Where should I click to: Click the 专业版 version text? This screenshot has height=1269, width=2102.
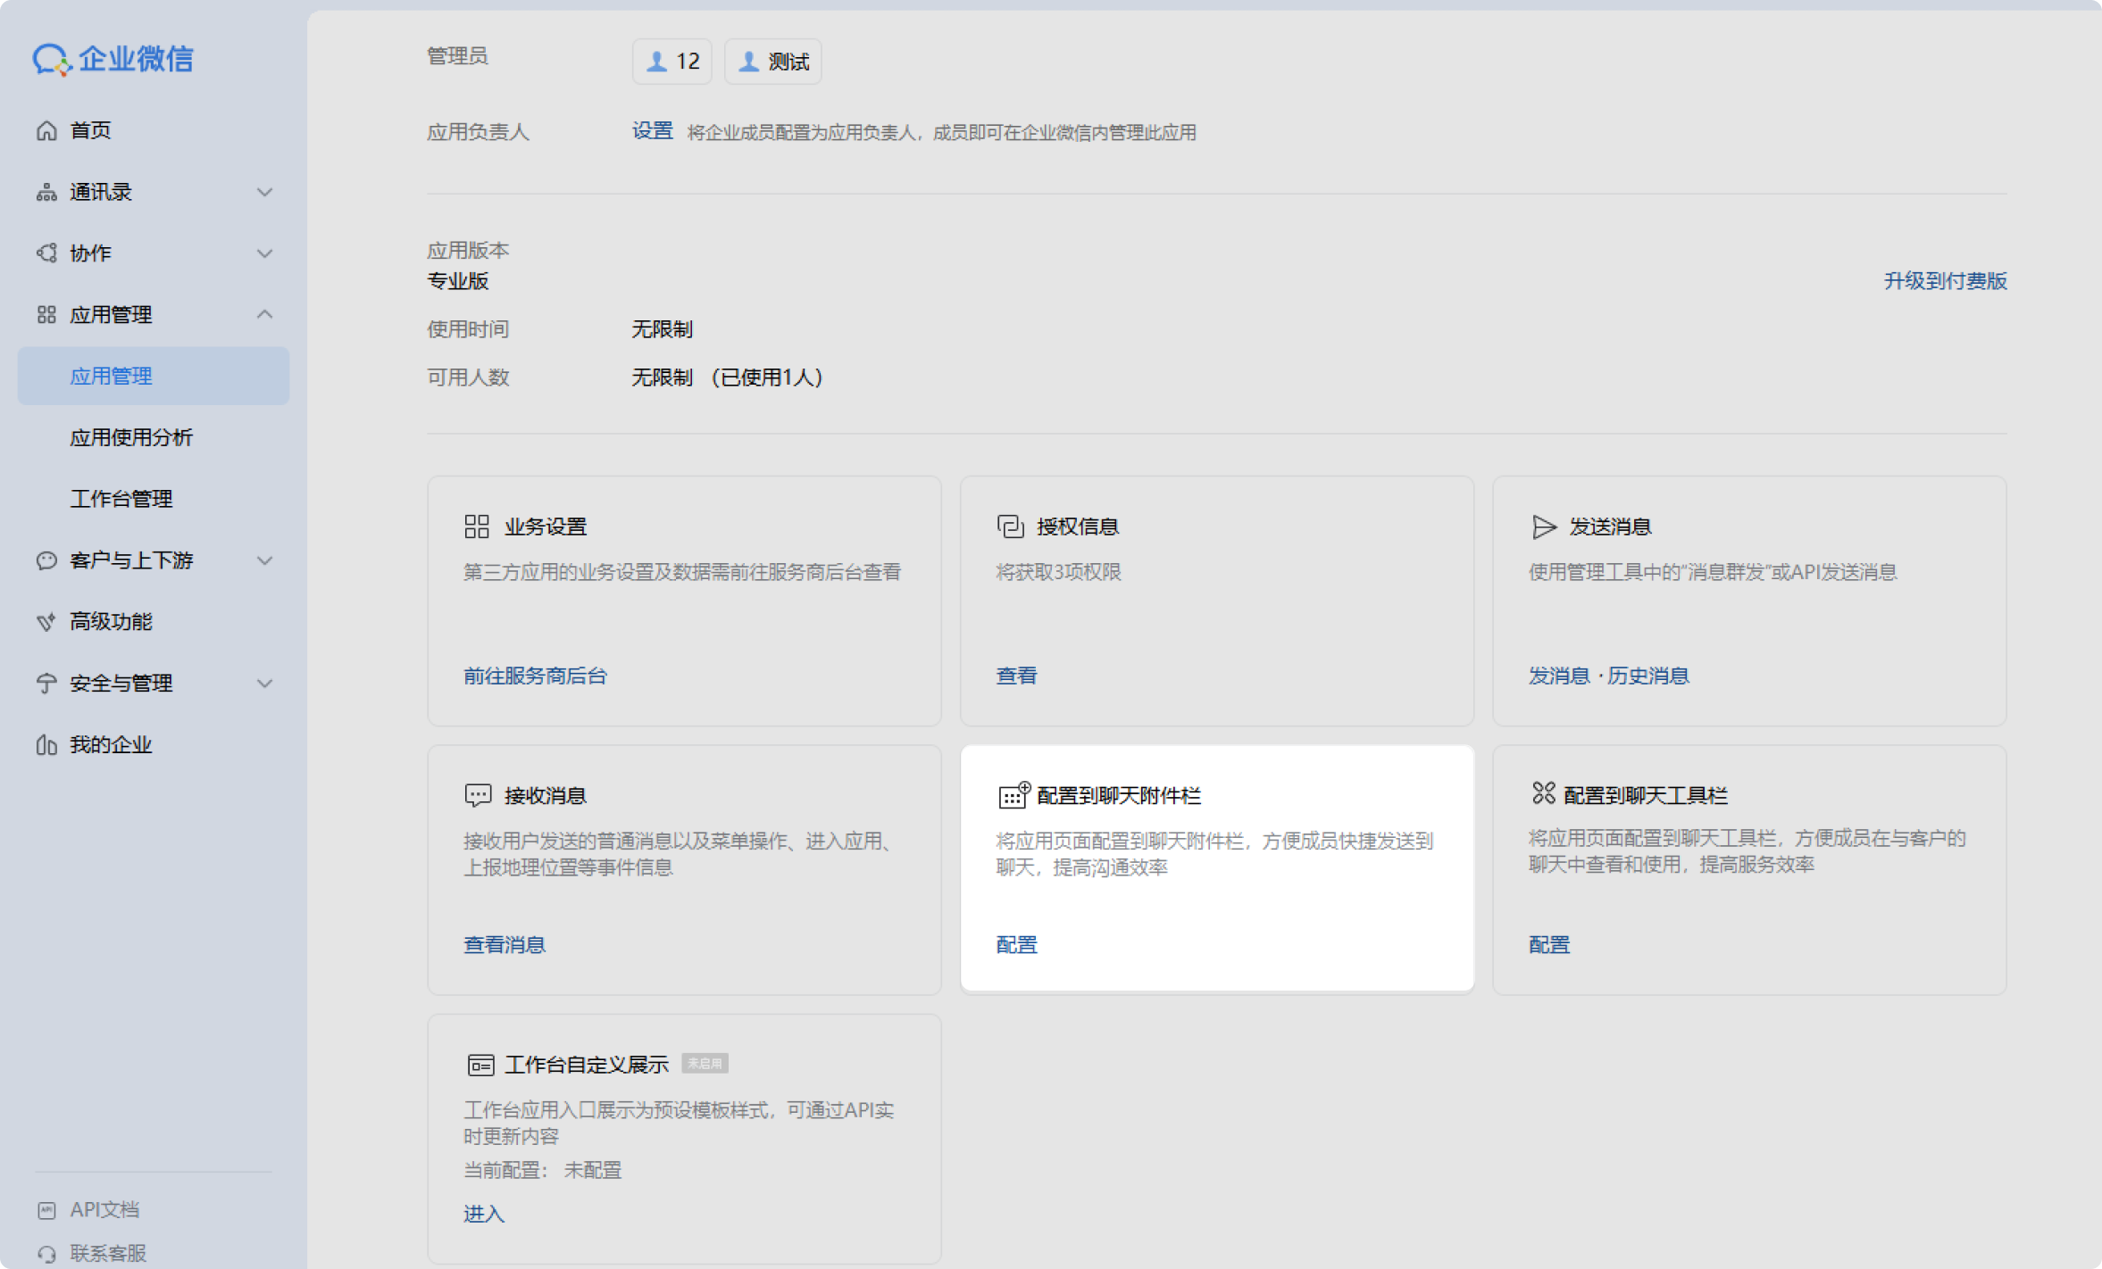coord(458,281)
